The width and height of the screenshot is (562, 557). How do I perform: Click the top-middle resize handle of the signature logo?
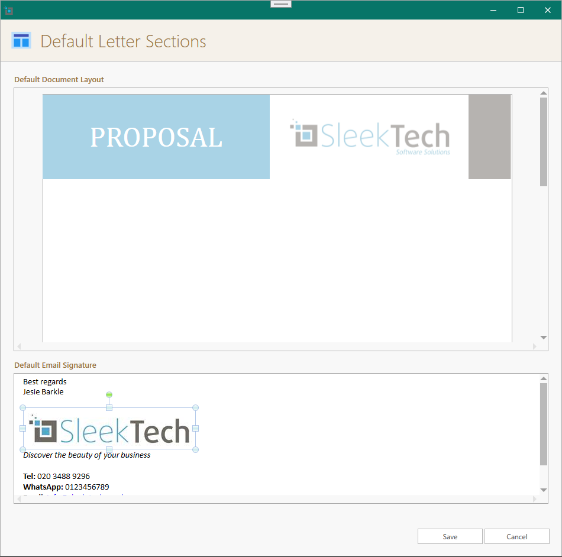(x=109, y=407)
